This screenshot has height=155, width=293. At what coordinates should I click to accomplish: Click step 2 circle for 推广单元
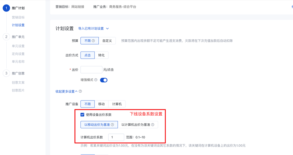click(6, 37)
